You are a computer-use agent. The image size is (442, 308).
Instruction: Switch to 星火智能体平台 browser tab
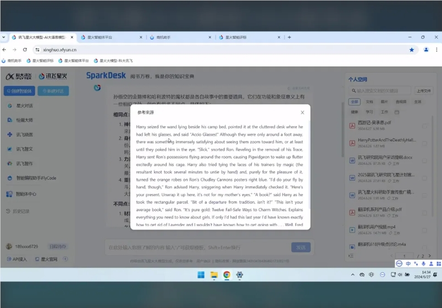pyautogui.click(x=112, y=37)
